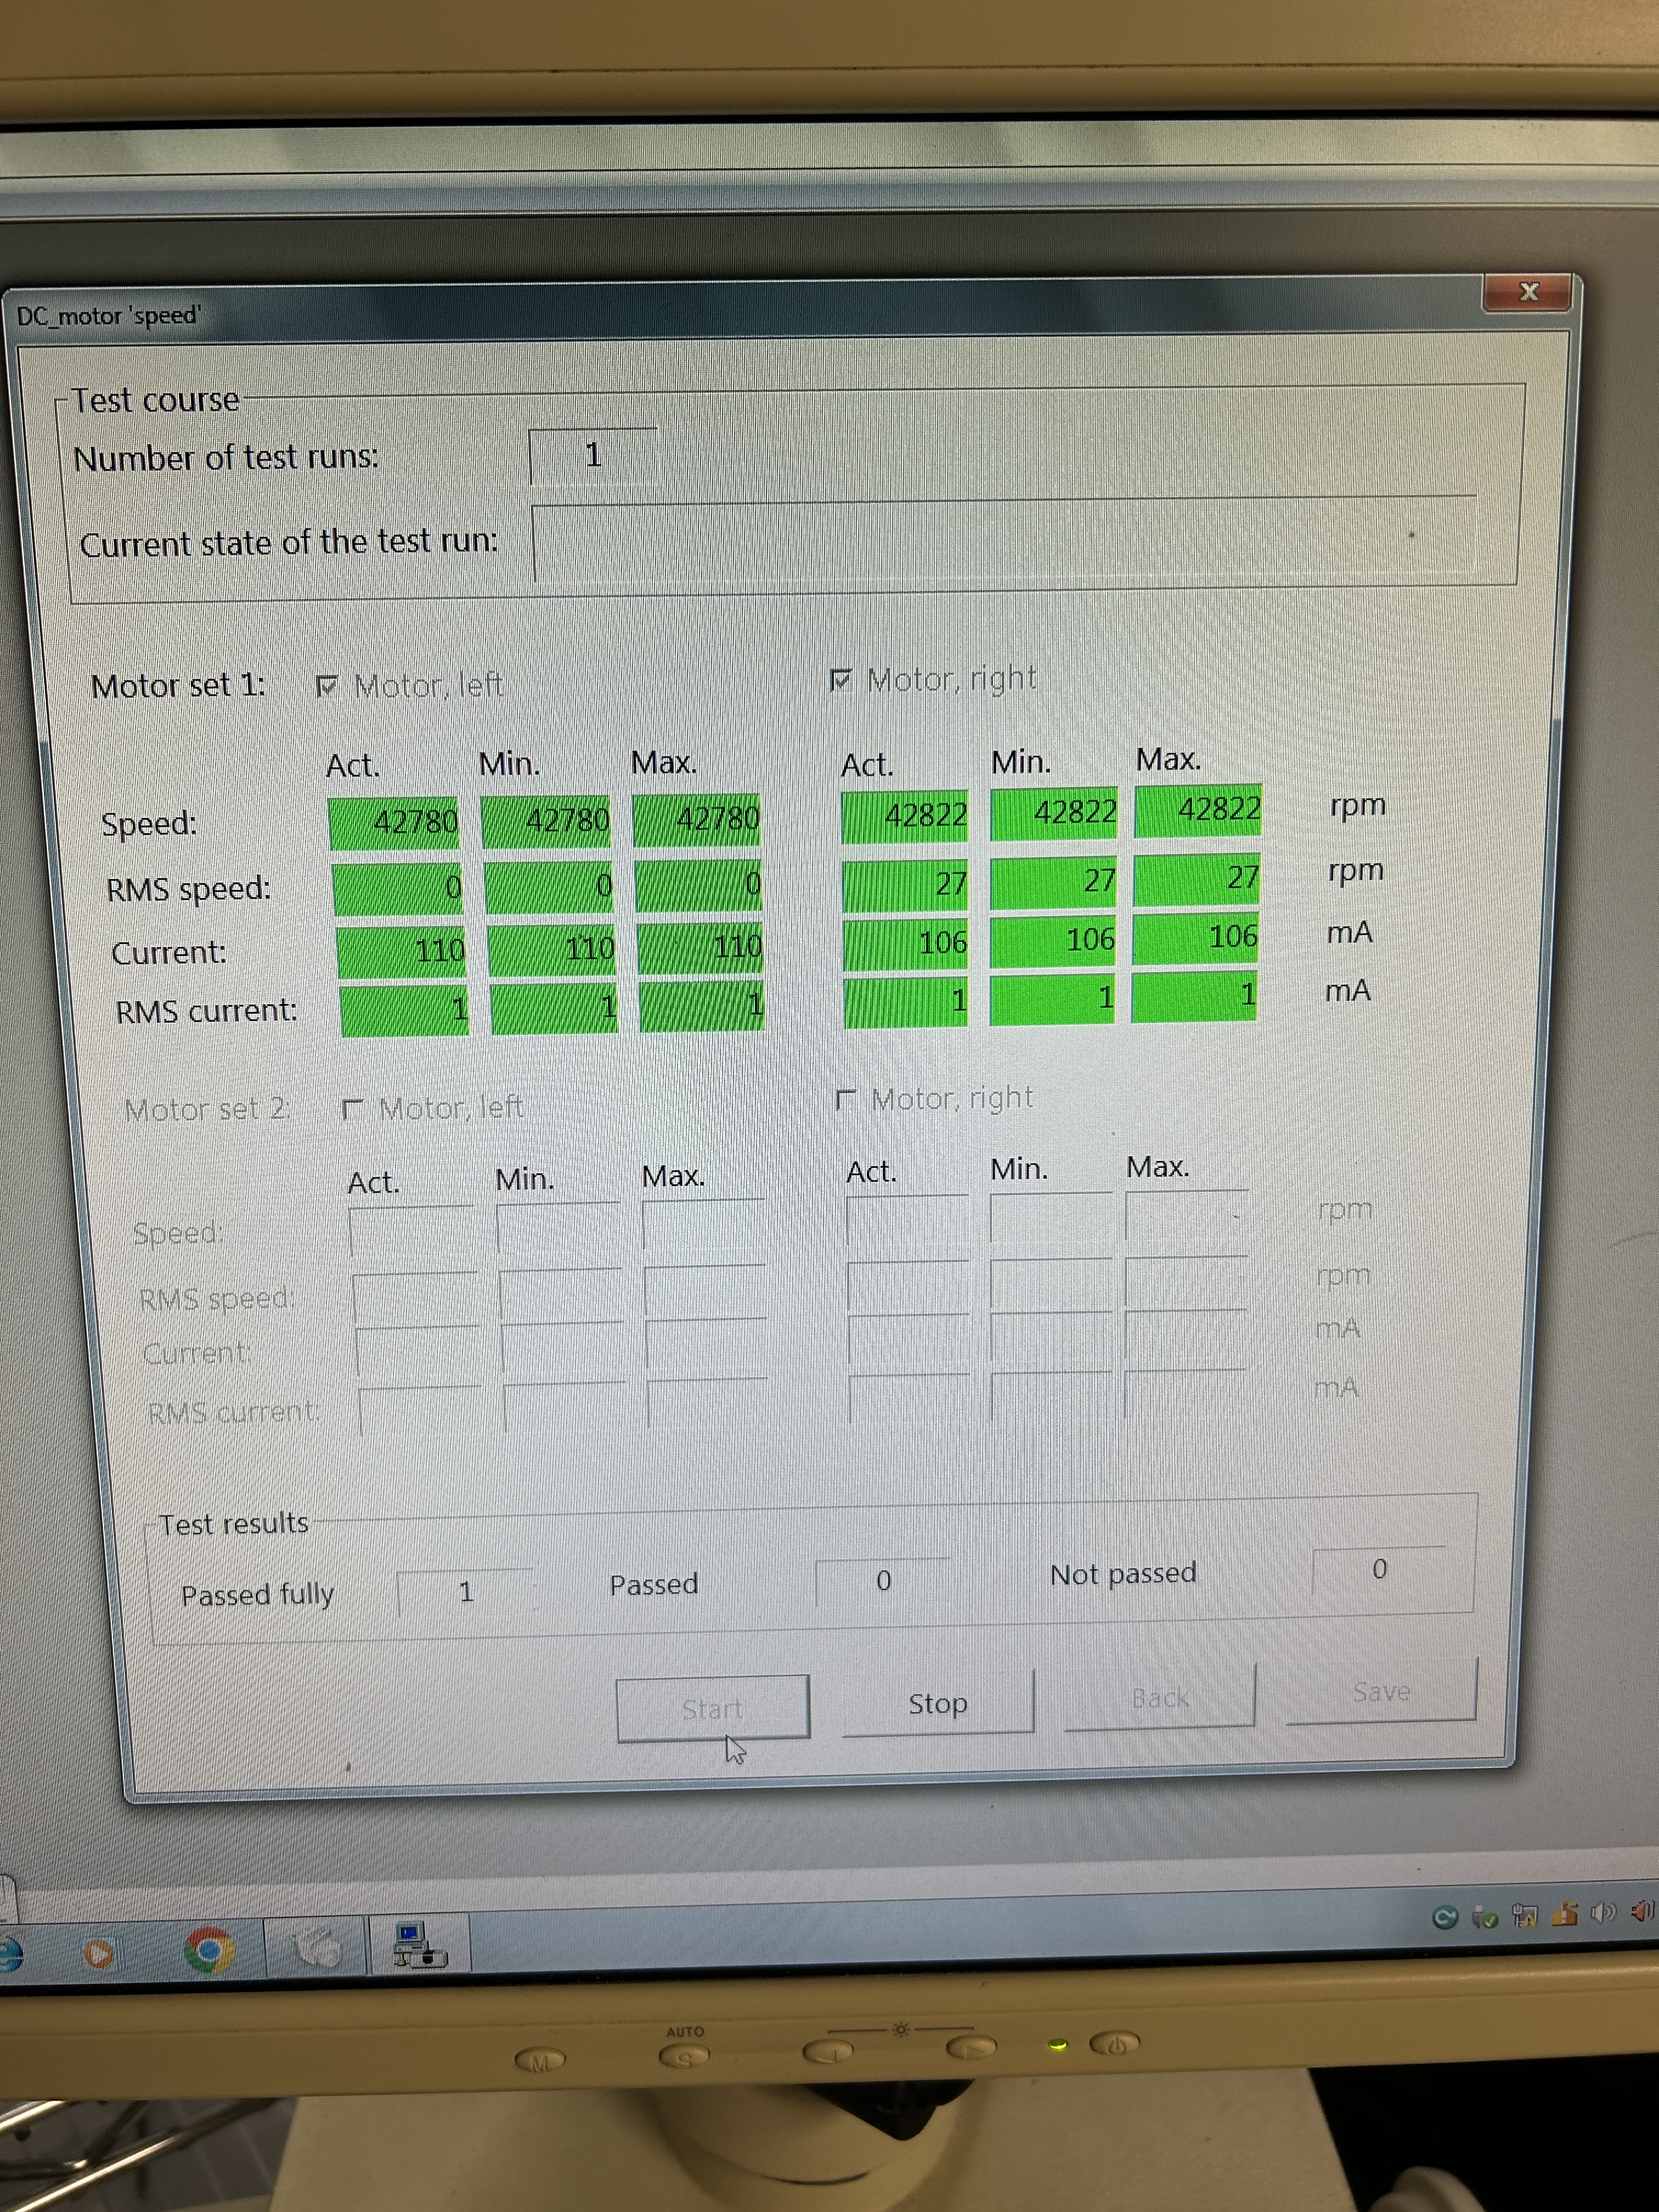Select left motor Current Max. value 110
The width and height of the screenshot is (1659, 2212).
pyautogui.click(x=700, y=946)
